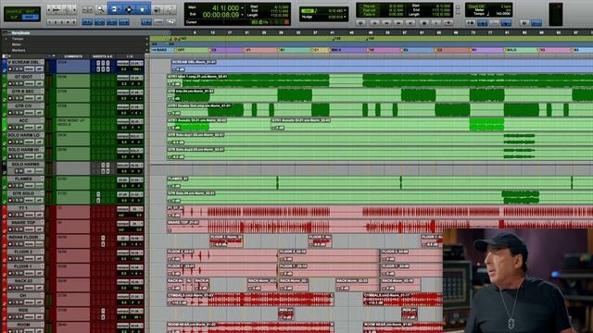593x333 pixels.
Task: Jump to the SOLO marker
Action: (x=511, y=50)
